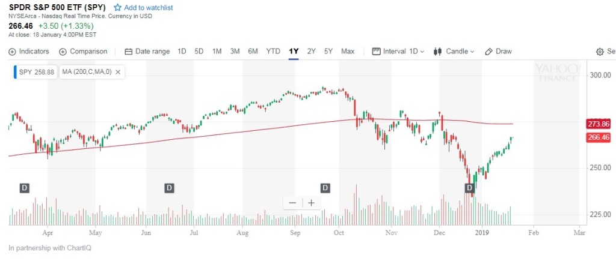Image resolution: width=616 pixels, height=261 pixels.
Task: Open the Settings gear at right edge
Action: [x=599, y=52]
